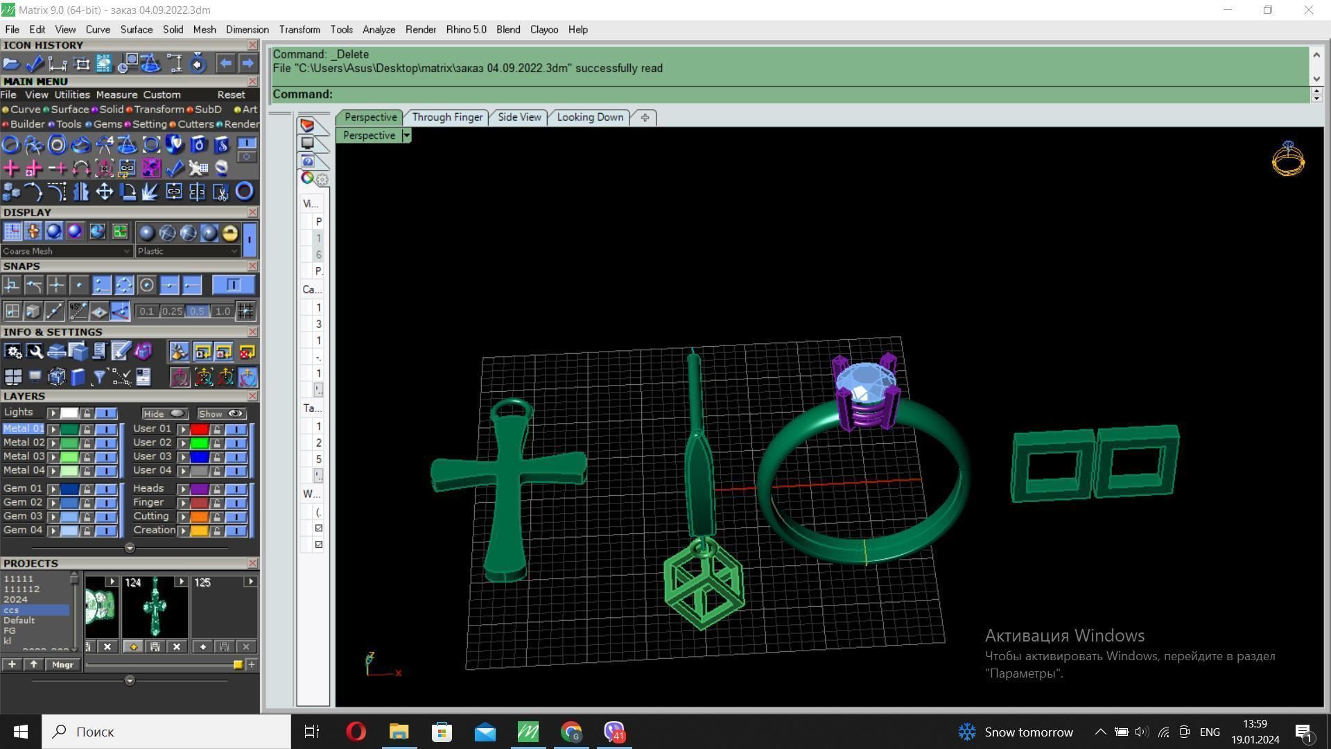Click the center snap circle icon
This screenshot has width=1331, height=749.
146,285
